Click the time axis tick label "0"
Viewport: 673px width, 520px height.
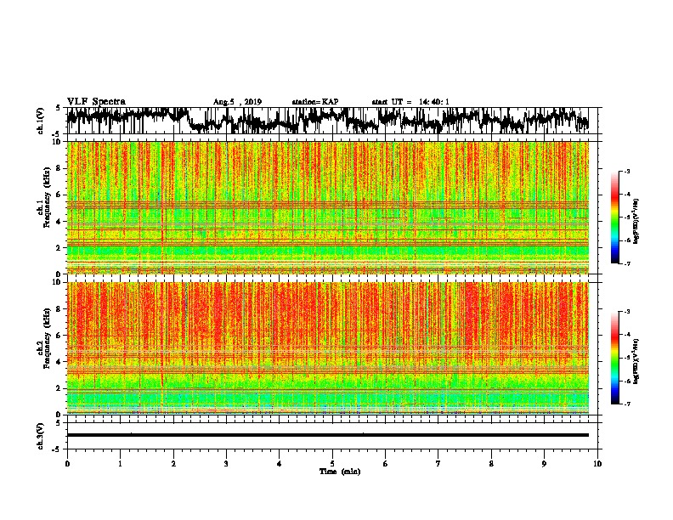67,464
